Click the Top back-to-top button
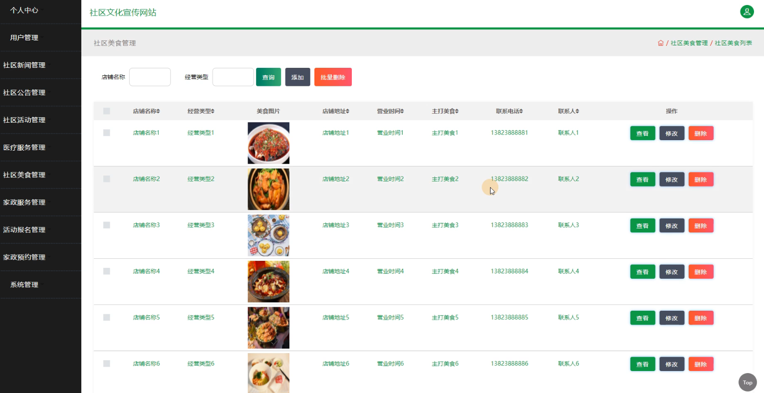 tap(748, 383)
